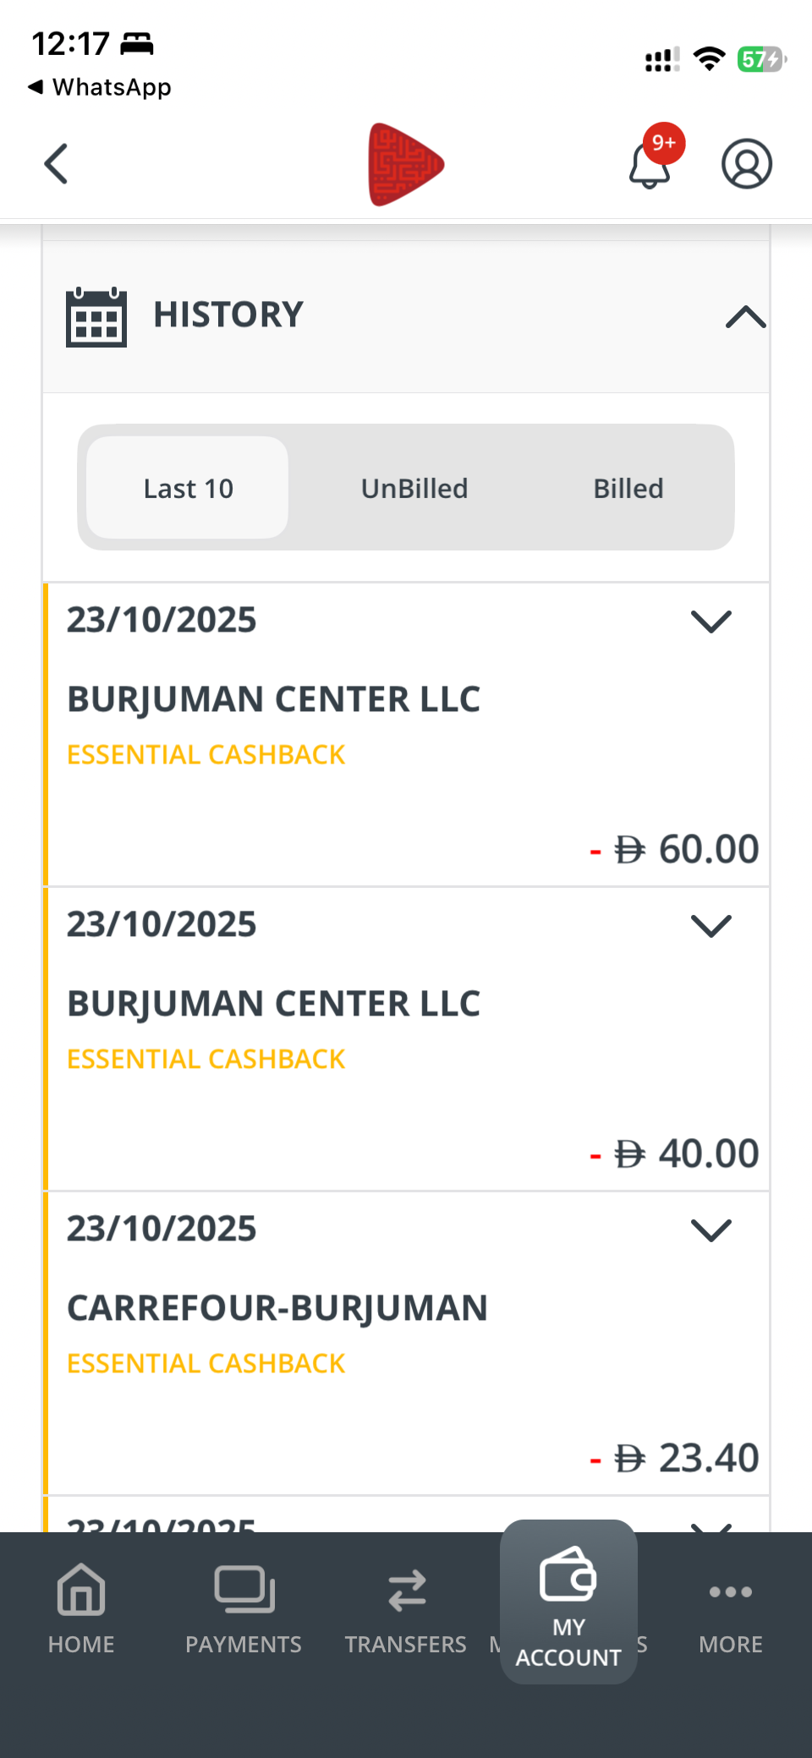Collapse the History section
Screen dimensions: 812x1758
point(745,317)
